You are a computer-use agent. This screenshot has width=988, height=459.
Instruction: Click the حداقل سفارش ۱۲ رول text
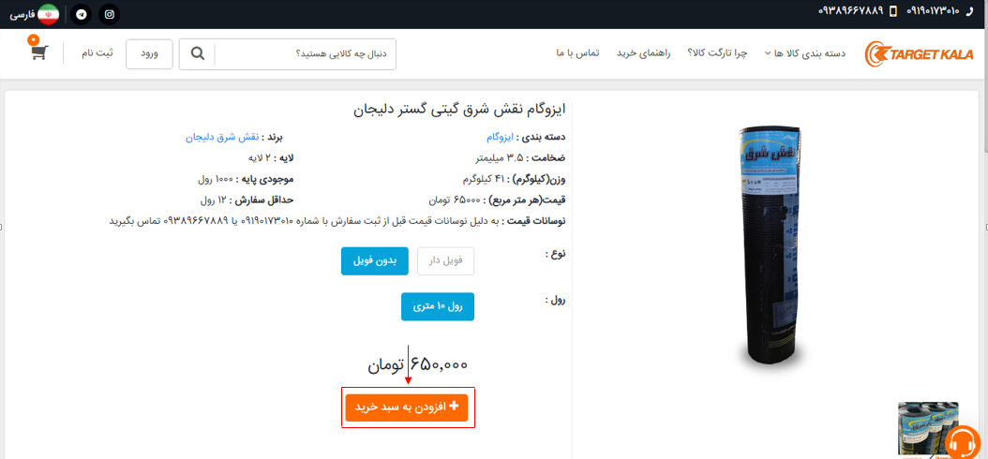point(247,200)
